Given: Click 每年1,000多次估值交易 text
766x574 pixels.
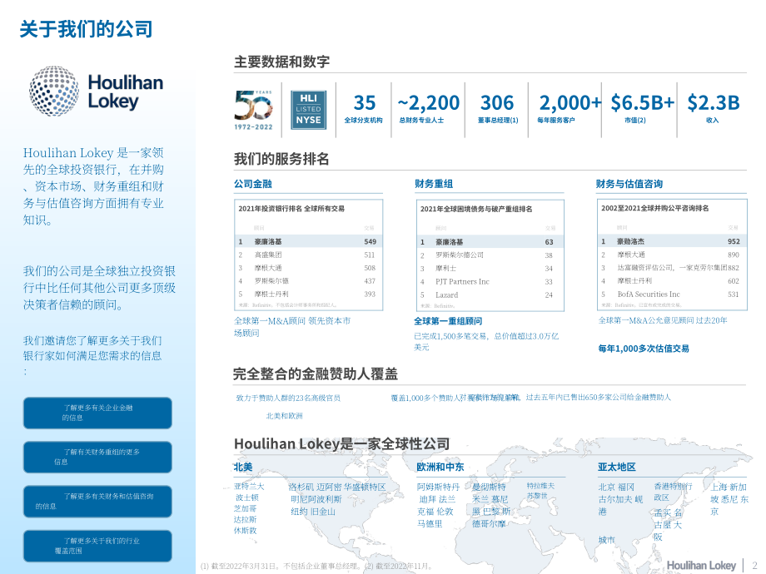Looking at the screenshot, I should (x=644, y=349).
